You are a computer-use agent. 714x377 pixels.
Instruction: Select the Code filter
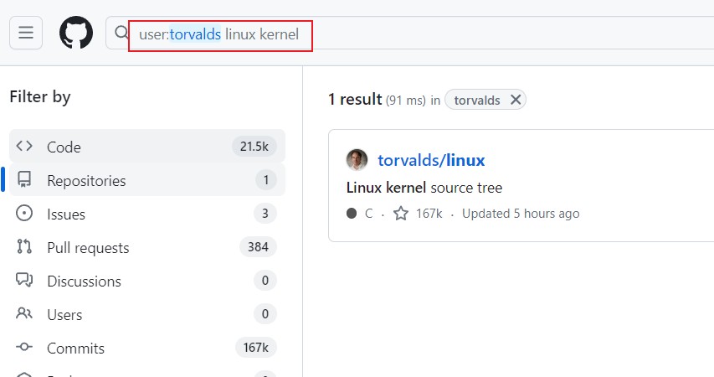click(x=147, y=147)
